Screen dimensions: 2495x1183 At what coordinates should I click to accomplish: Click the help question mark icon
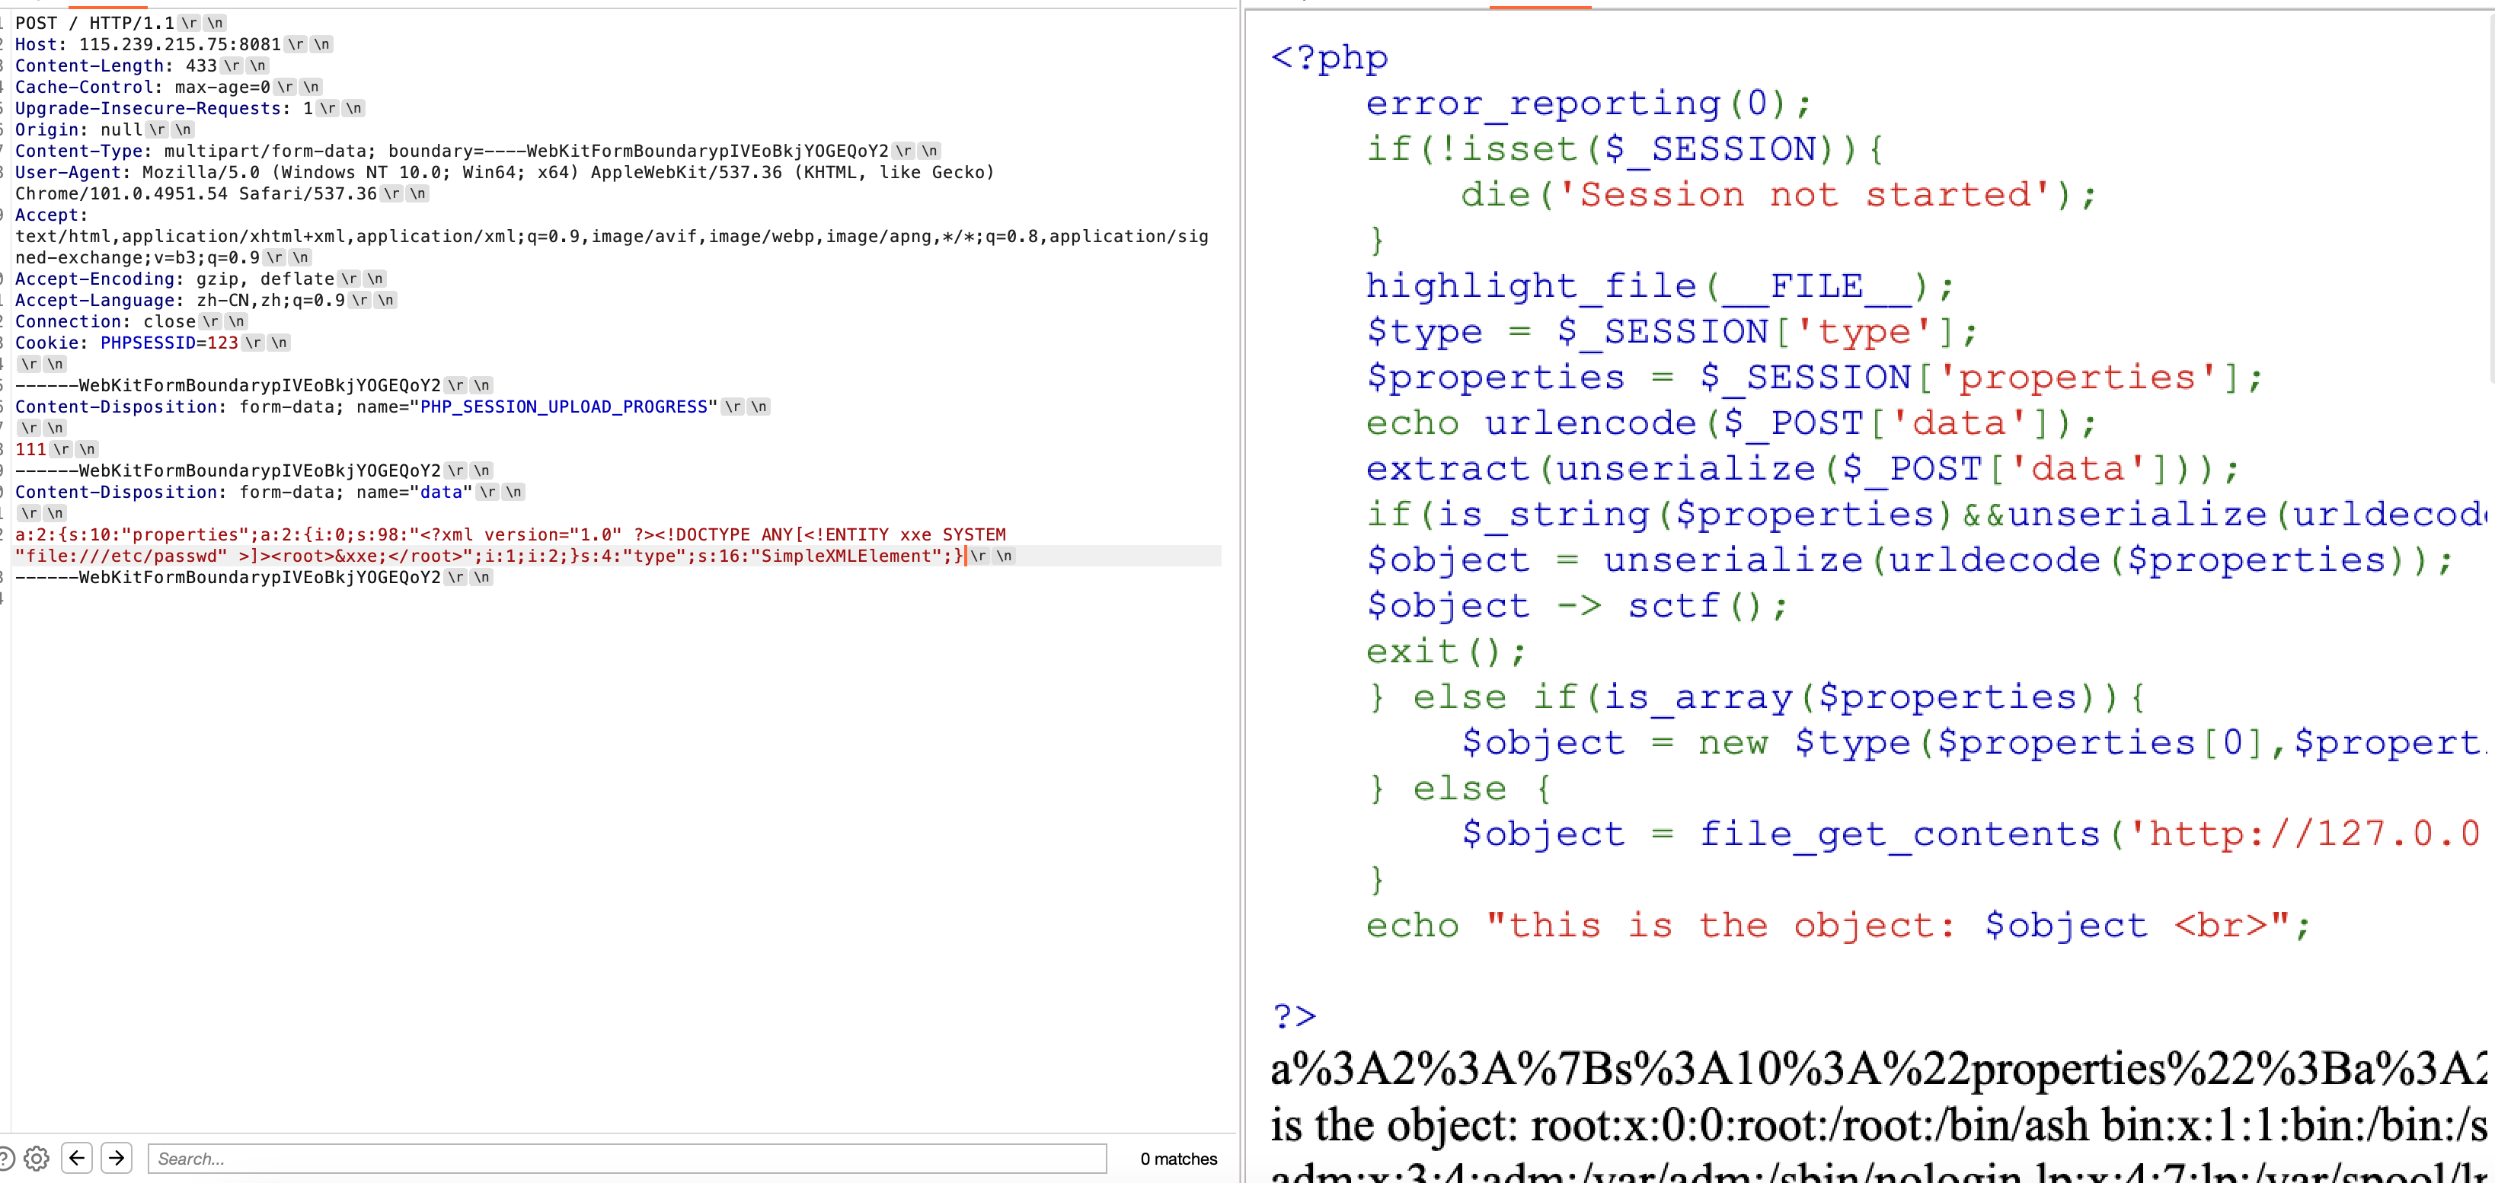coord(5,1158)
